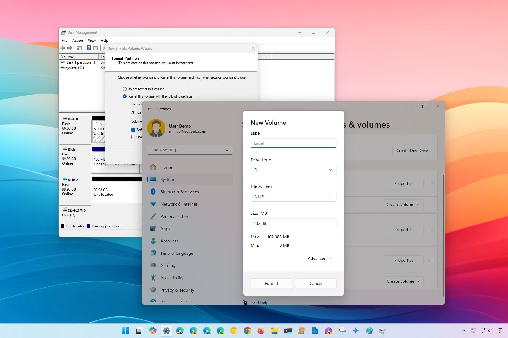This screenshot has width=508, height=338.
Task: Open Network & internet settings
Action: pos(179,204)
